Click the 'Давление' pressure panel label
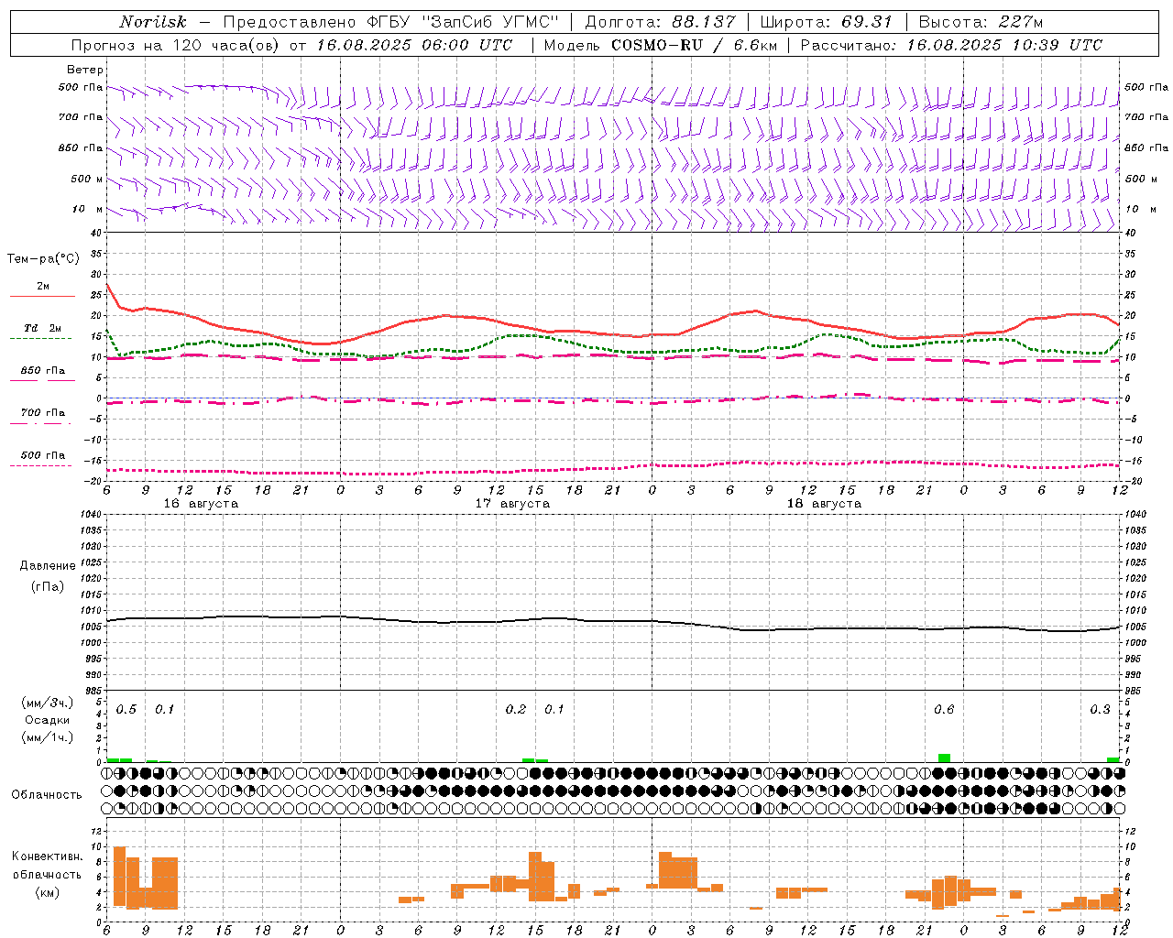1173x938 pixels. (48, 566)
